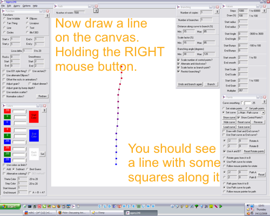Uncheck Restrict branching checkbox
The image size is (270, 216).
[178, 71]
